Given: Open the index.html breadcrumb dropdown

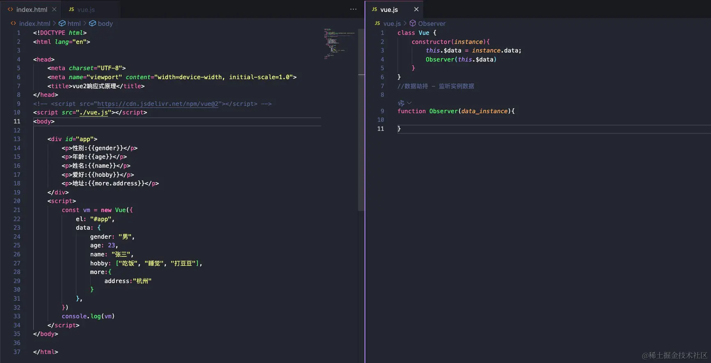Looking at the screenshot, I should coord(35,23).
